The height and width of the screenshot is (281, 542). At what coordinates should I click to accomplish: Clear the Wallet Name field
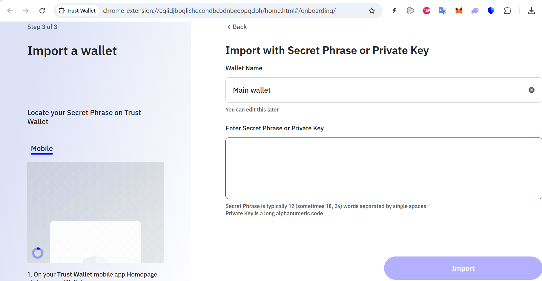pos(531,90)
